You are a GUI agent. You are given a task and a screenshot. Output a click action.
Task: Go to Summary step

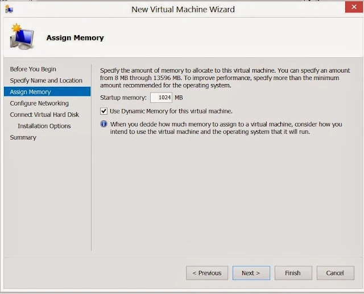pyautogui.click(x=23, y=137)
